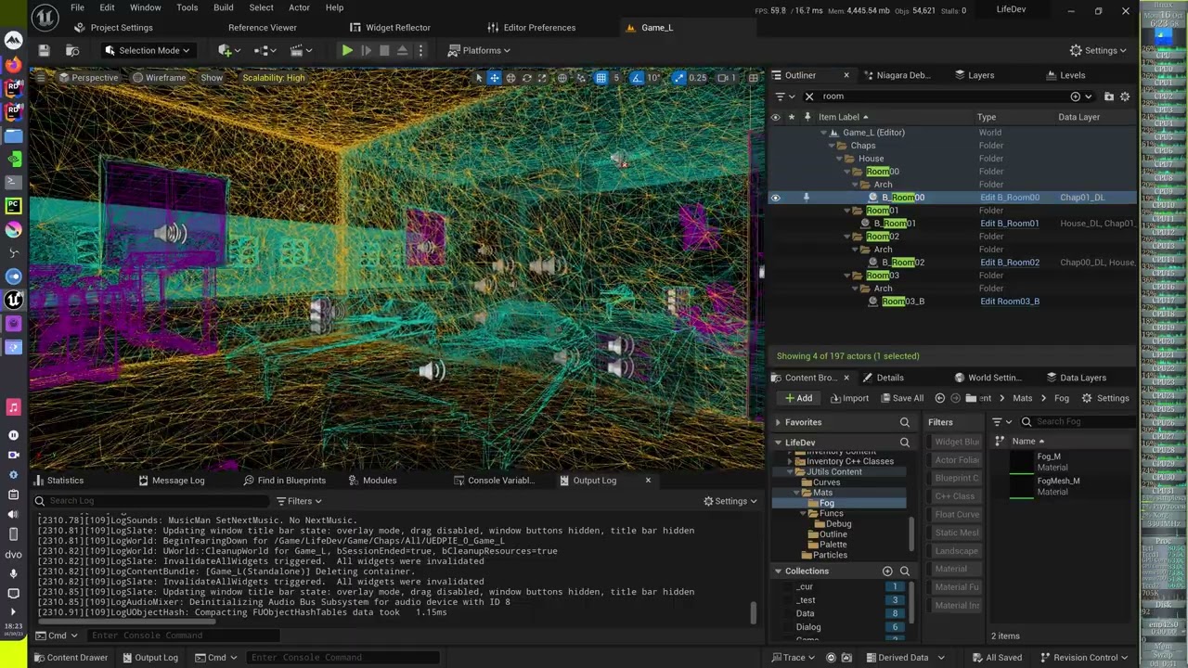Viewport: 1188px width, 668px height.
Task: Start Play in Editor with green arrow
Action: 347,50
